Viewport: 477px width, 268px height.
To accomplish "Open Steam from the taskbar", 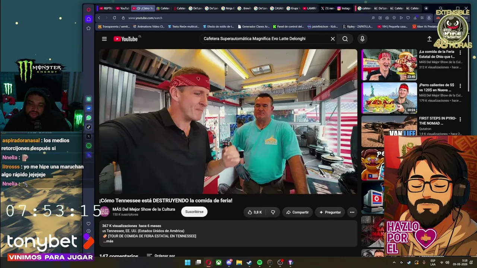I will 249,262.
